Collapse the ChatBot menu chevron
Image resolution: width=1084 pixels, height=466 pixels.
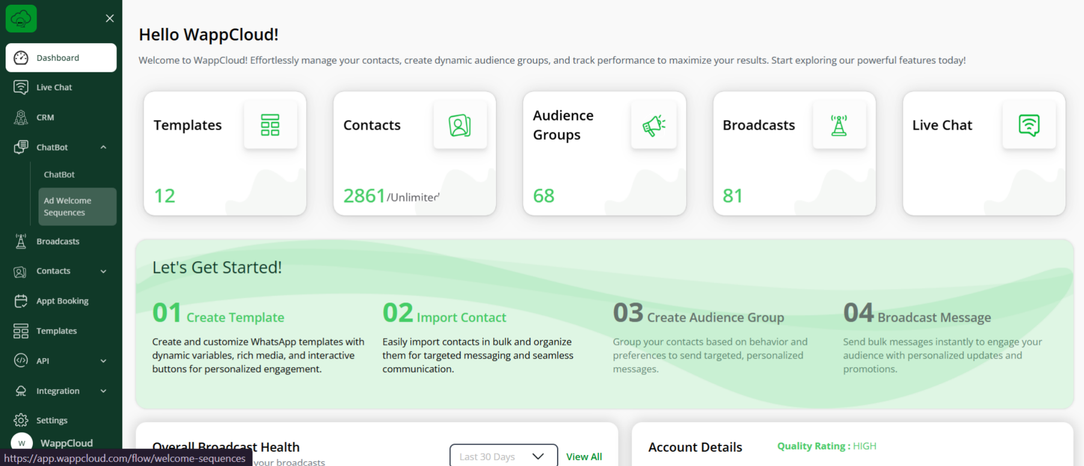click(x=103, y=147)
